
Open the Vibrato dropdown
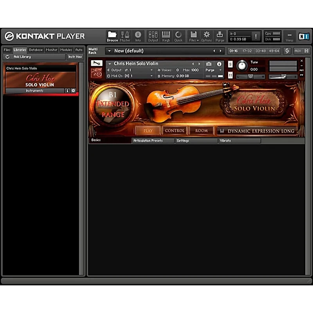point(239,141)
